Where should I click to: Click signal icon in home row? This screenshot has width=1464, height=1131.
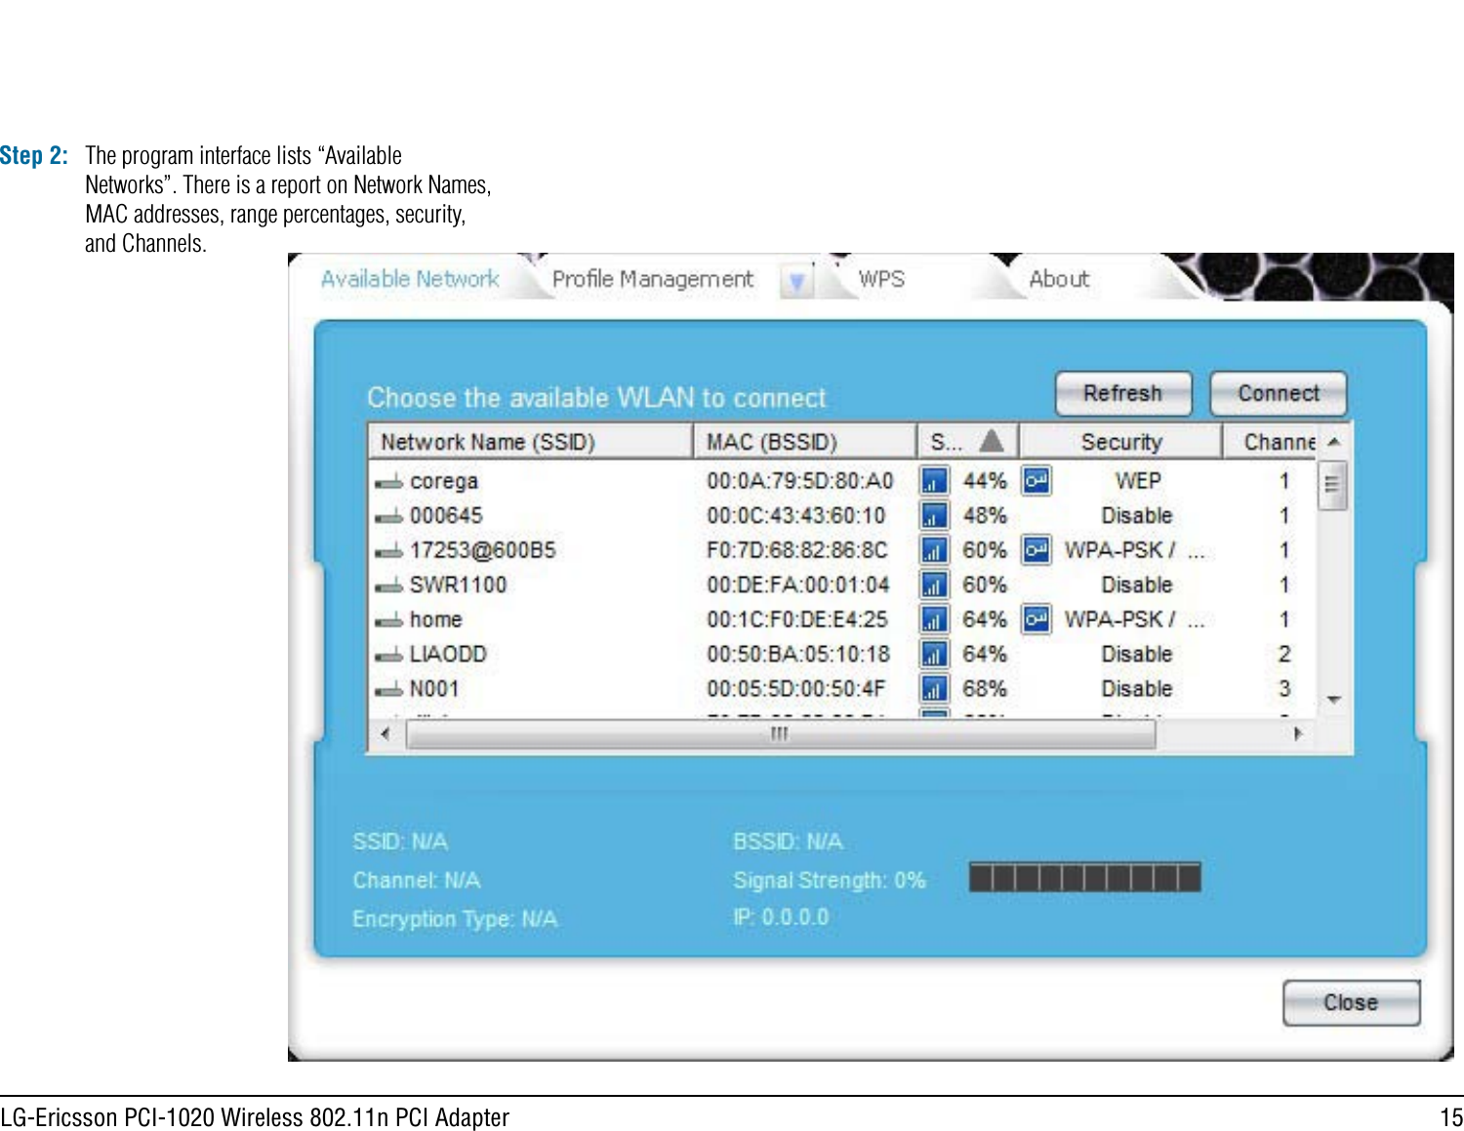coord(934,620)
